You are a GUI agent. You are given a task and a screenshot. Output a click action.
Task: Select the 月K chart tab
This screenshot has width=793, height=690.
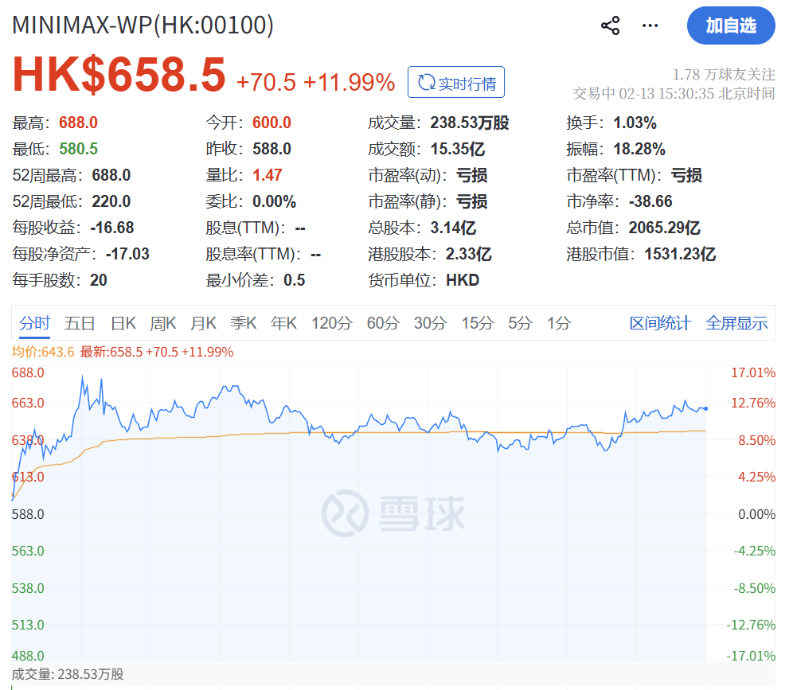[203, 323]
